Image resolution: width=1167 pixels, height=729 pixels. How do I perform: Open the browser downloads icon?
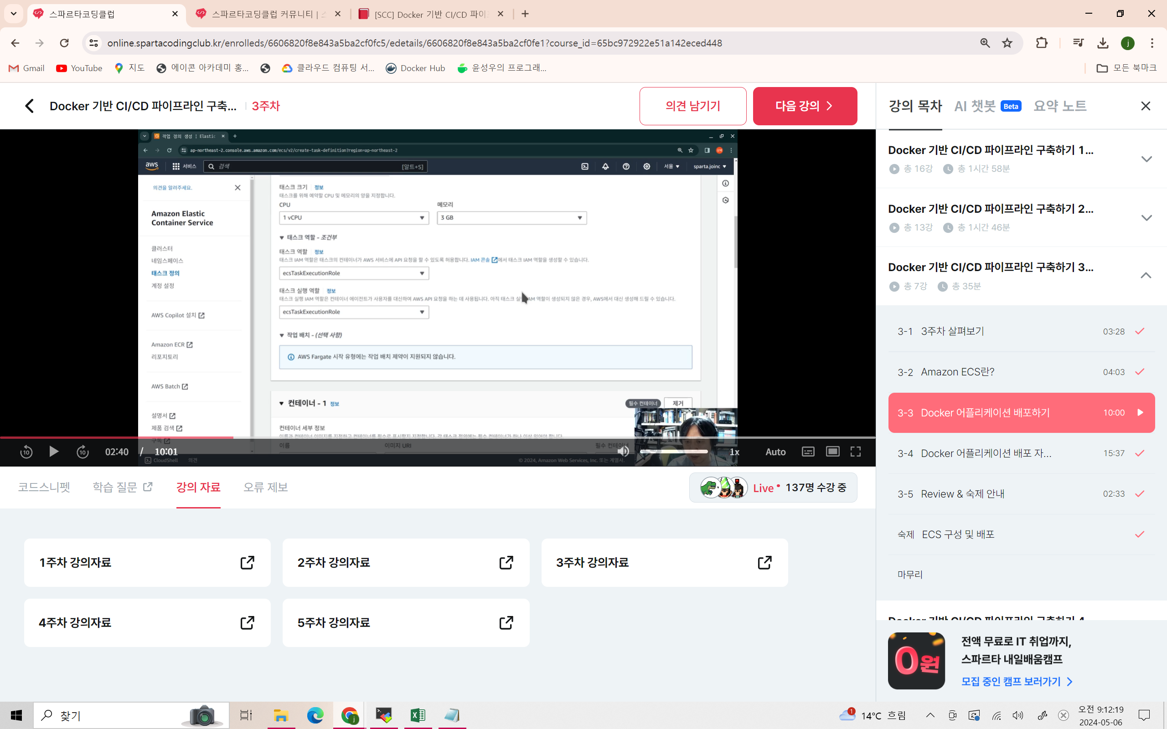pyautogui.click(x=1103, y=43)
